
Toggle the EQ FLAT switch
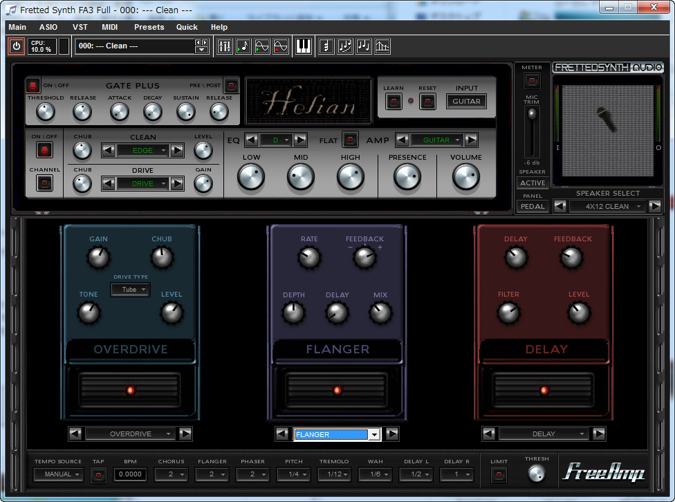(351, 140)
